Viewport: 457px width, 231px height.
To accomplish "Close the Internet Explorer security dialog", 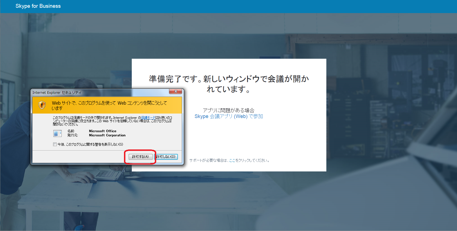I will pyautogui.click(x=176, y=91).
